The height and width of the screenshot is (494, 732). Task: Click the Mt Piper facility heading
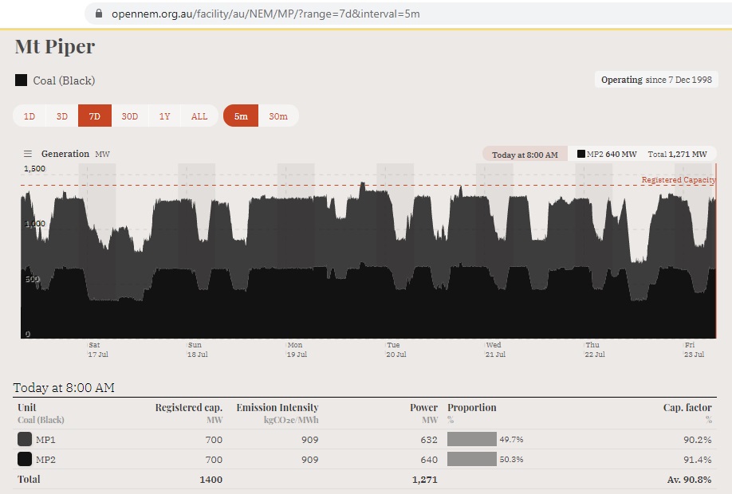[55, 46]
